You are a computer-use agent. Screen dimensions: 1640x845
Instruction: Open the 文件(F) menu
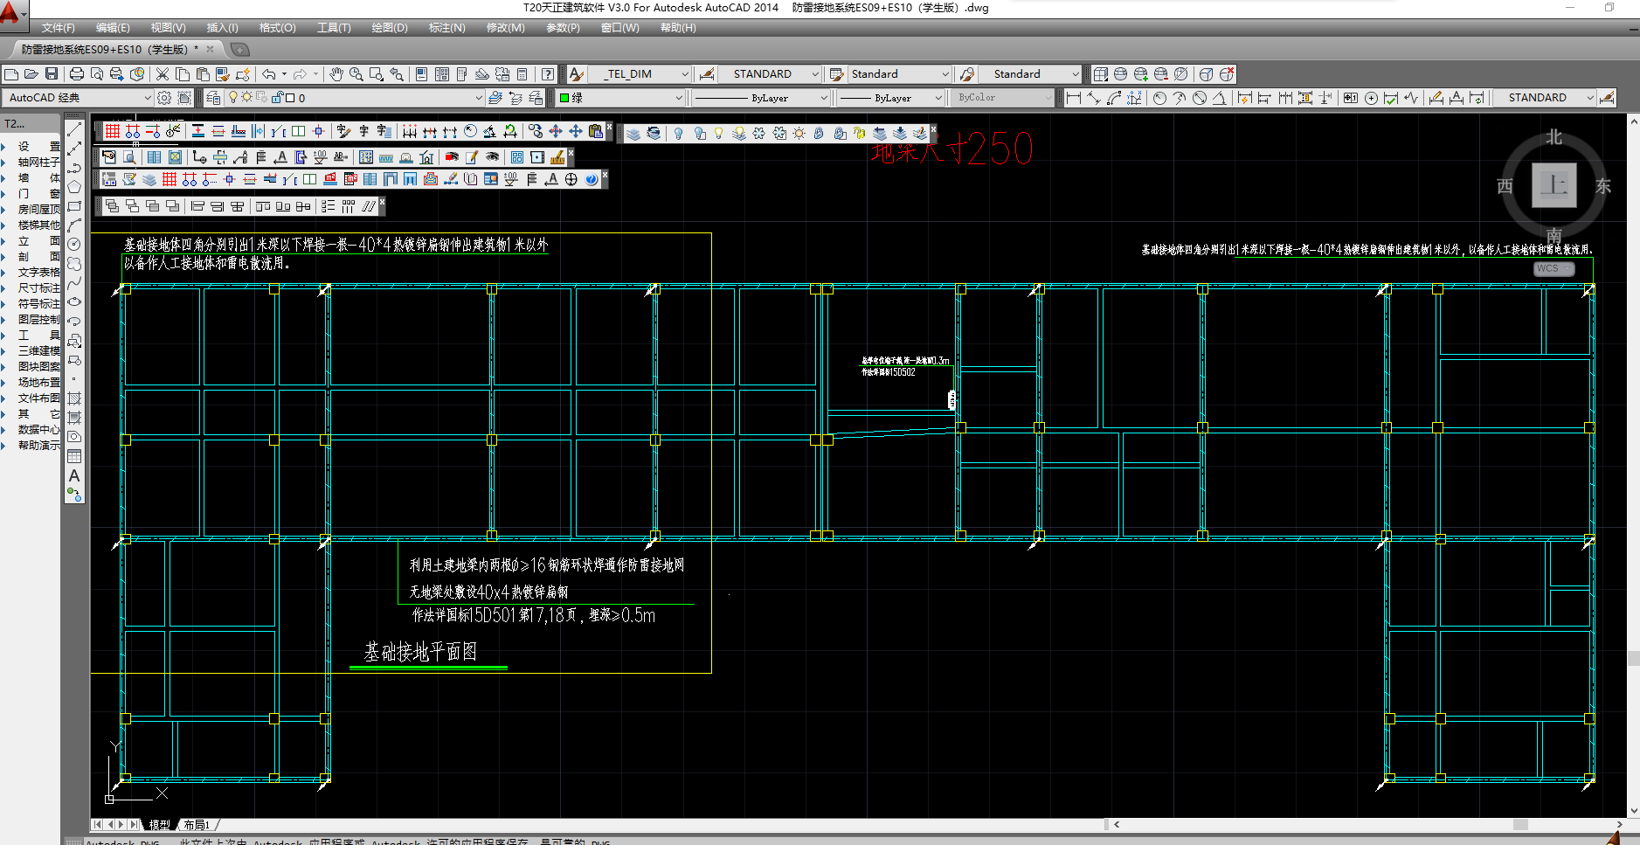[58, 28]
